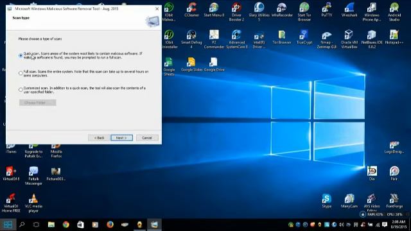The width and height of the screenshot is (411, 231).
Task: Click the taskbar search icon
Action: (22, 225)
